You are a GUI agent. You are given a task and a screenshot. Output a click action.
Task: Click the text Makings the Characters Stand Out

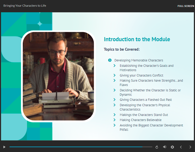click(x=144, y=115)
